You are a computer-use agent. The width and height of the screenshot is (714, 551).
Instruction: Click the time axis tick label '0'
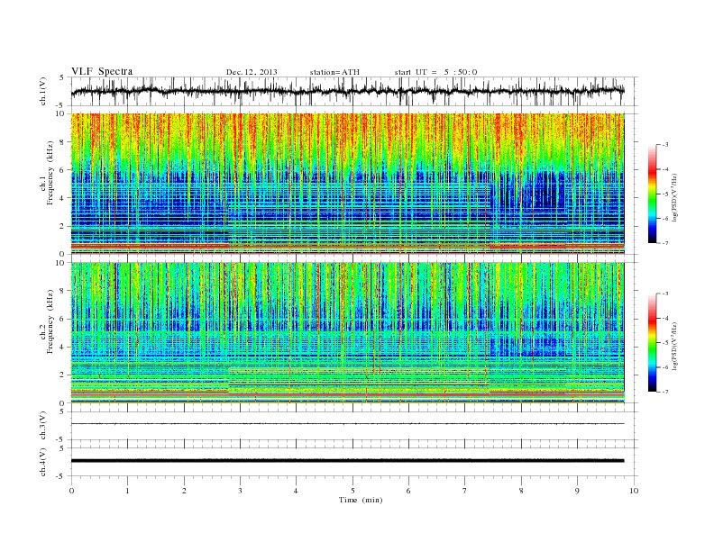(x=71, y=491)
